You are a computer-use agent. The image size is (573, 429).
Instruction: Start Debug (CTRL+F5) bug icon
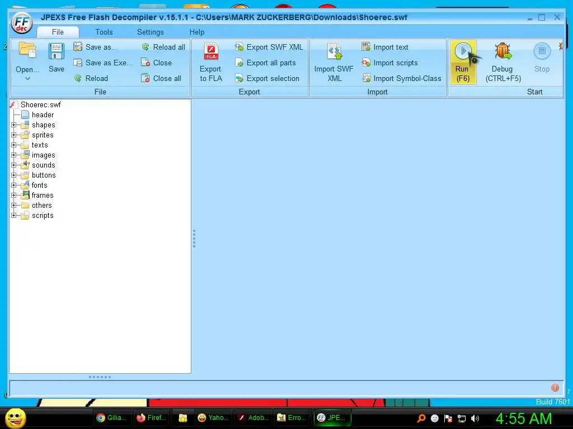coord(503,51)
